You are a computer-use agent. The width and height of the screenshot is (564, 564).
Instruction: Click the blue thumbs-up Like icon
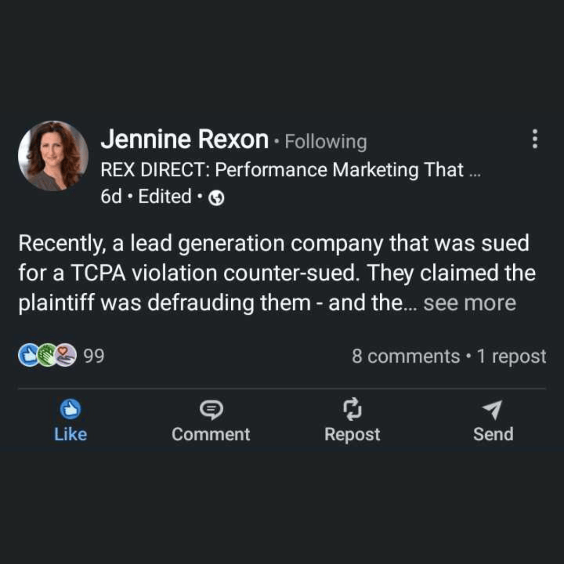point(70,410)
